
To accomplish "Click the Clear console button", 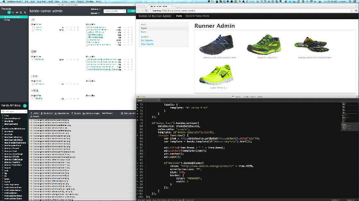I will [128, 113].
